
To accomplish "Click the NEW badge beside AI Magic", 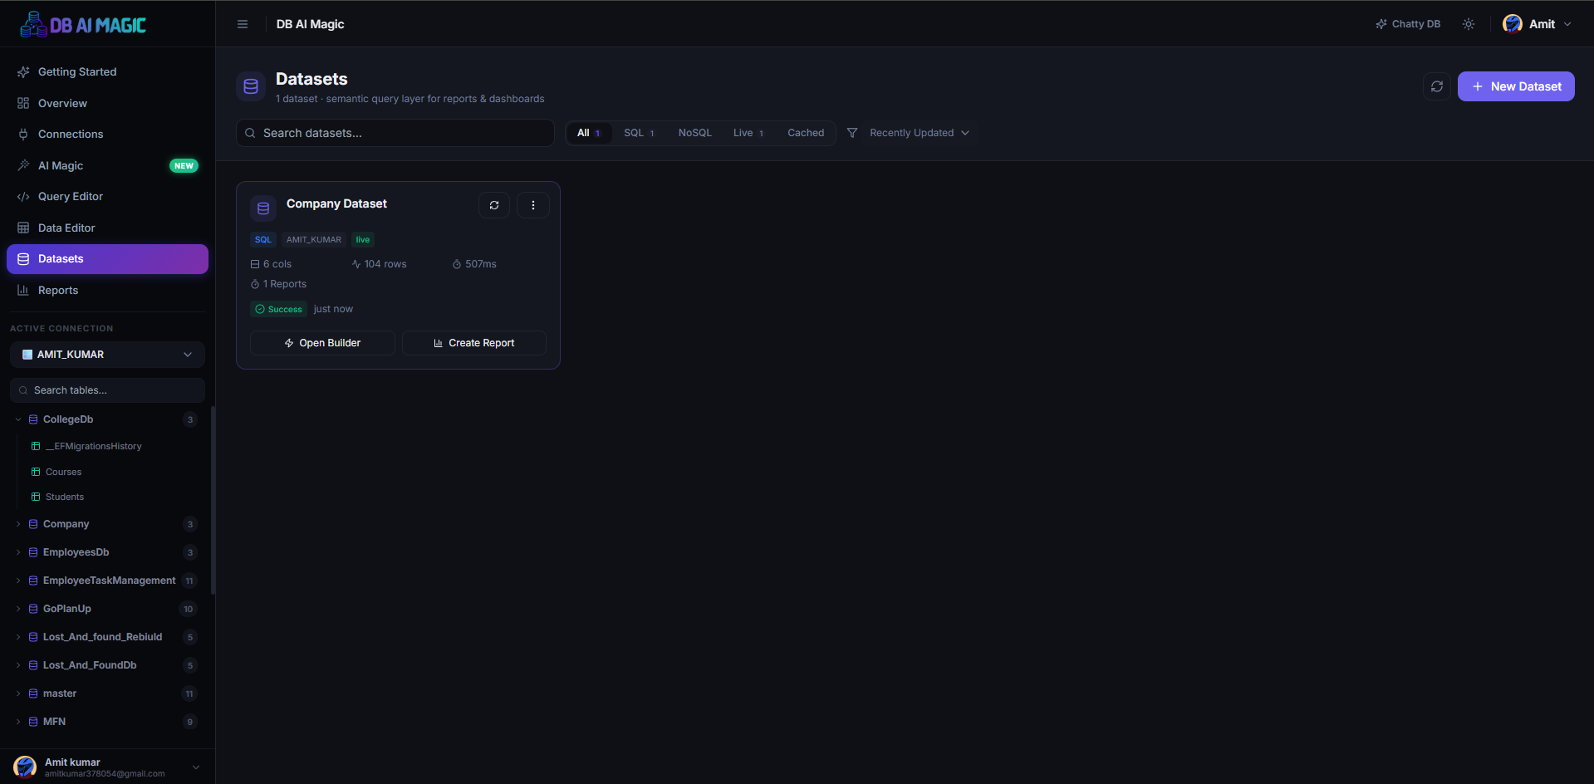I will [184, 165].
